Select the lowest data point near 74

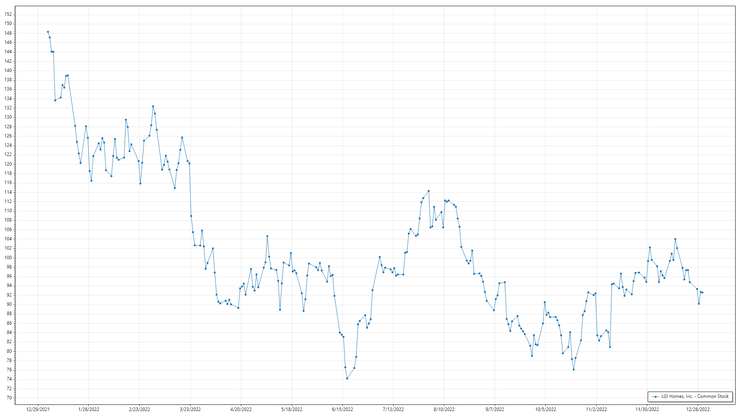point(347,379)
